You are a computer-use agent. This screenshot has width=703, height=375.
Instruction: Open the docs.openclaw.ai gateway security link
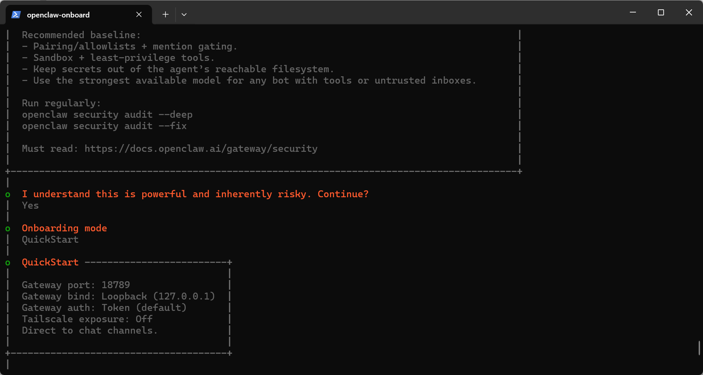201,149
